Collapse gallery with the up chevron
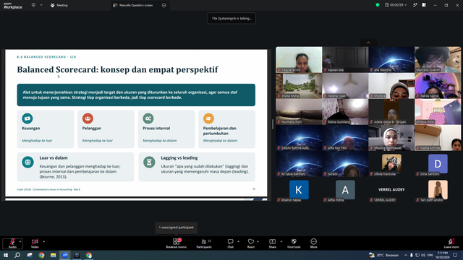Viewport: 463px width, 260px height. point(368,43)
